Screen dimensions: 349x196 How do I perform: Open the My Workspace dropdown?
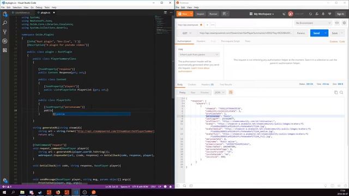pos(262,14)
